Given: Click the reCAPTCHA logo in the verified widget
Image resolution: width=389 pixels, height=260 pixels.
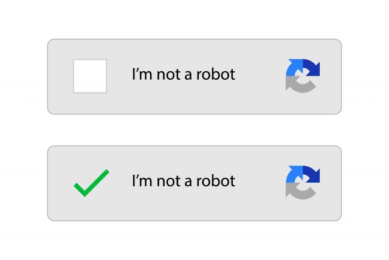Looking at the screenshot, I should [302, 182].
